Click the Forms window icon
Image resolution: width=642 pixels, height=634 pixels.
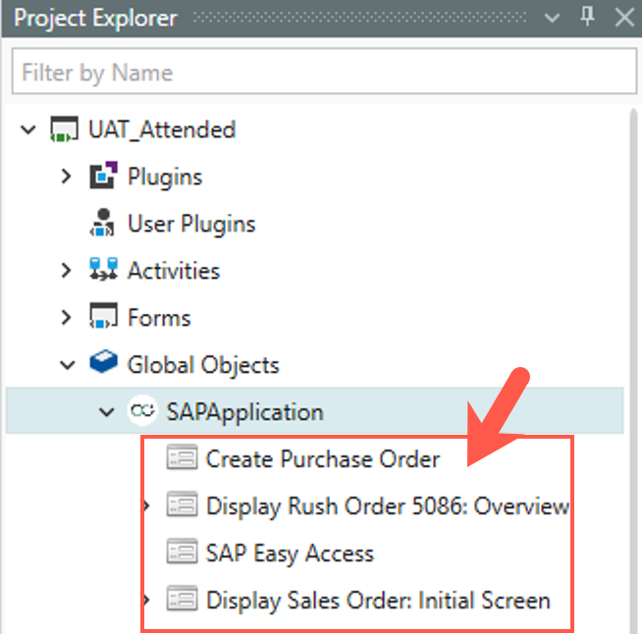click(104, 316)
